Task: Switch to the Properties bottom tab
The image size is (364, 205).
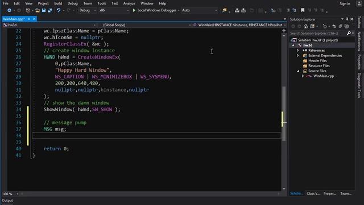Action: point(330,194)
